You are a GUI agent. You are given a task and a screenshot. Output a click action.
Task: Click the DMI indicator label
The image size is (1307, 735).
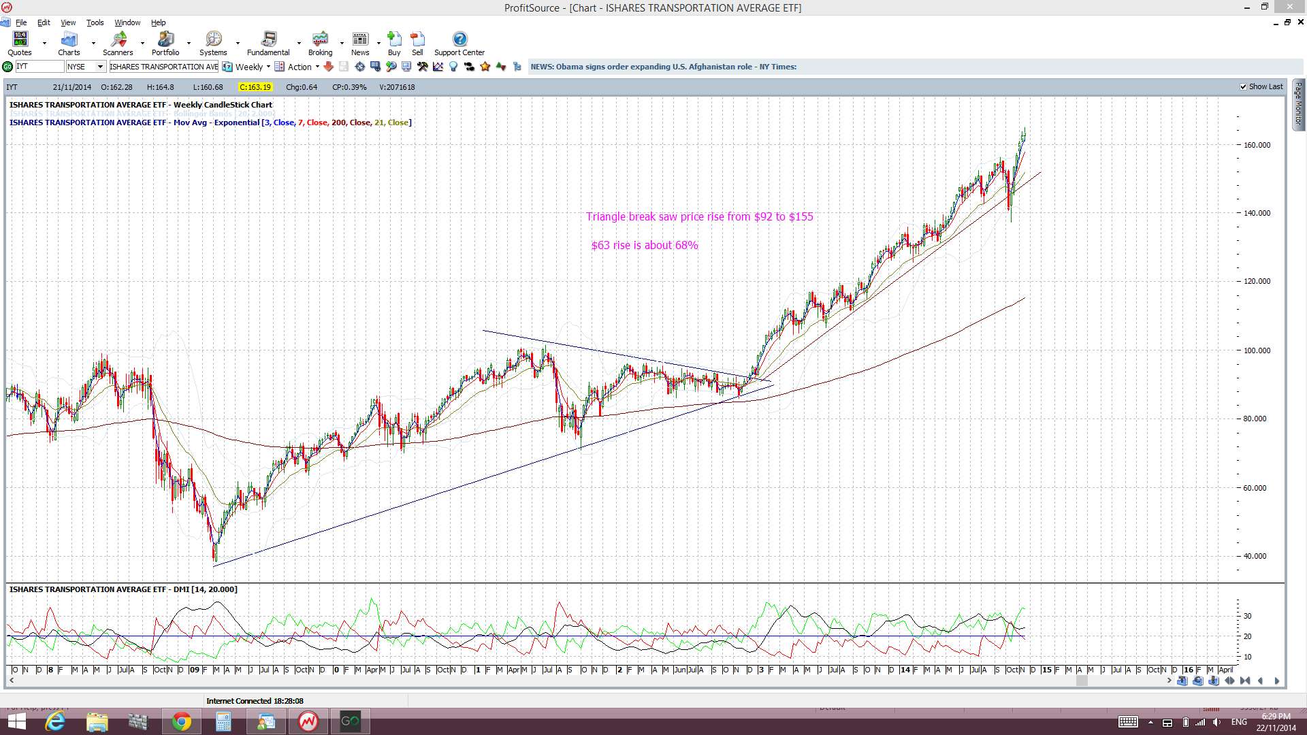(x=123, y=589)
